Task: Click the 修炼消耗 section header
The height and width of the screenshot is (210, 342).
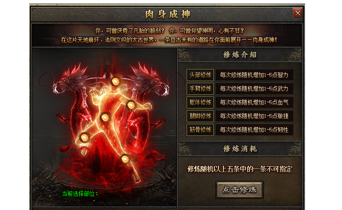Action: (x=240, y=149)
